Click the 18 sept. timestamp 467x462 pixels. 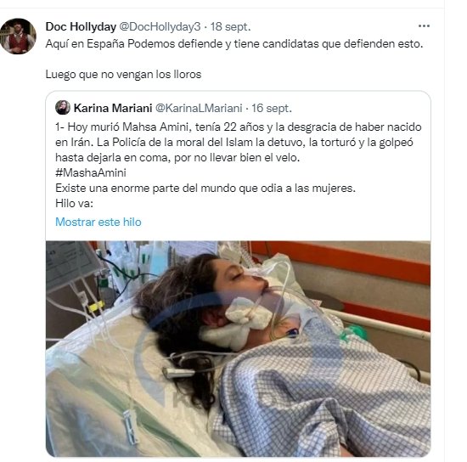point(230,27)
